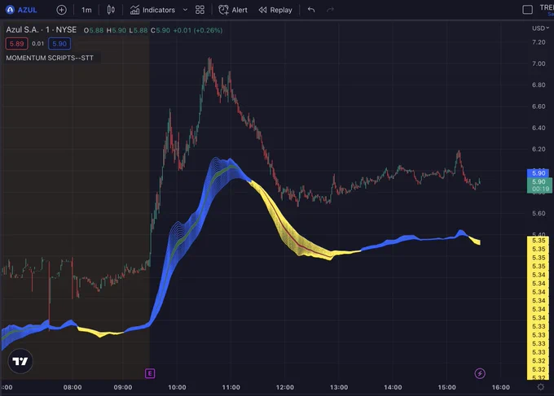Redo the last chart action
554x396 pixels.
330,10
